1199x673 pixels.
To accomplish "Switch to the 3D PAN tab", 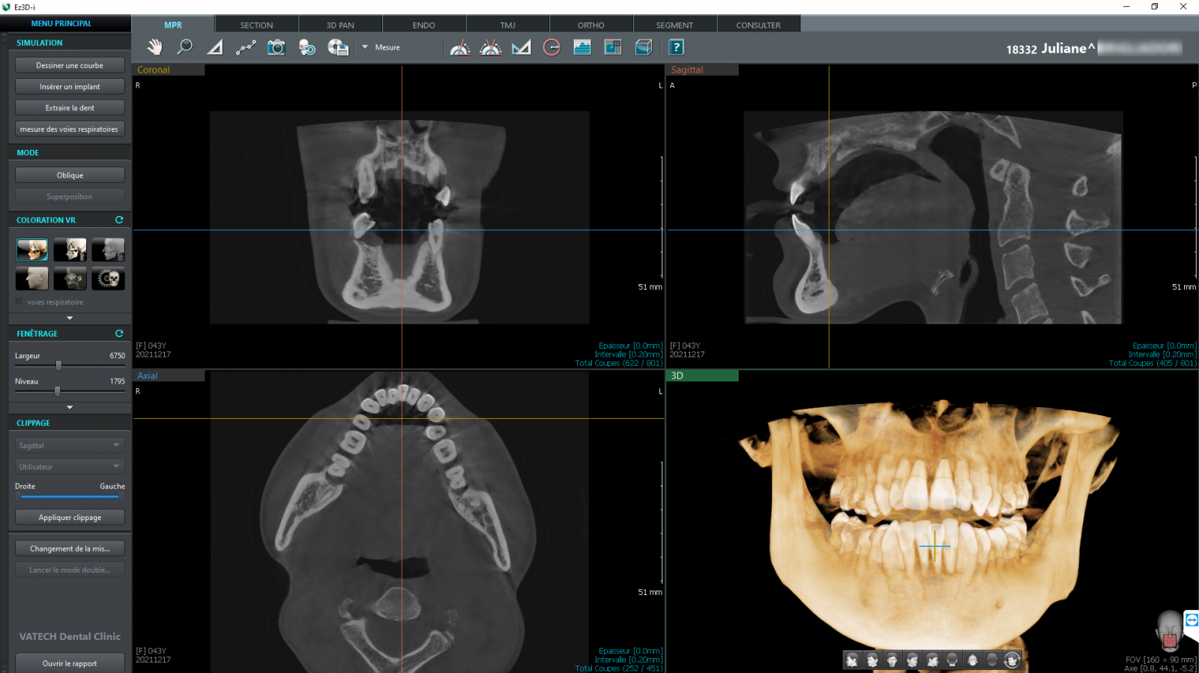I will tap(340, 25).
